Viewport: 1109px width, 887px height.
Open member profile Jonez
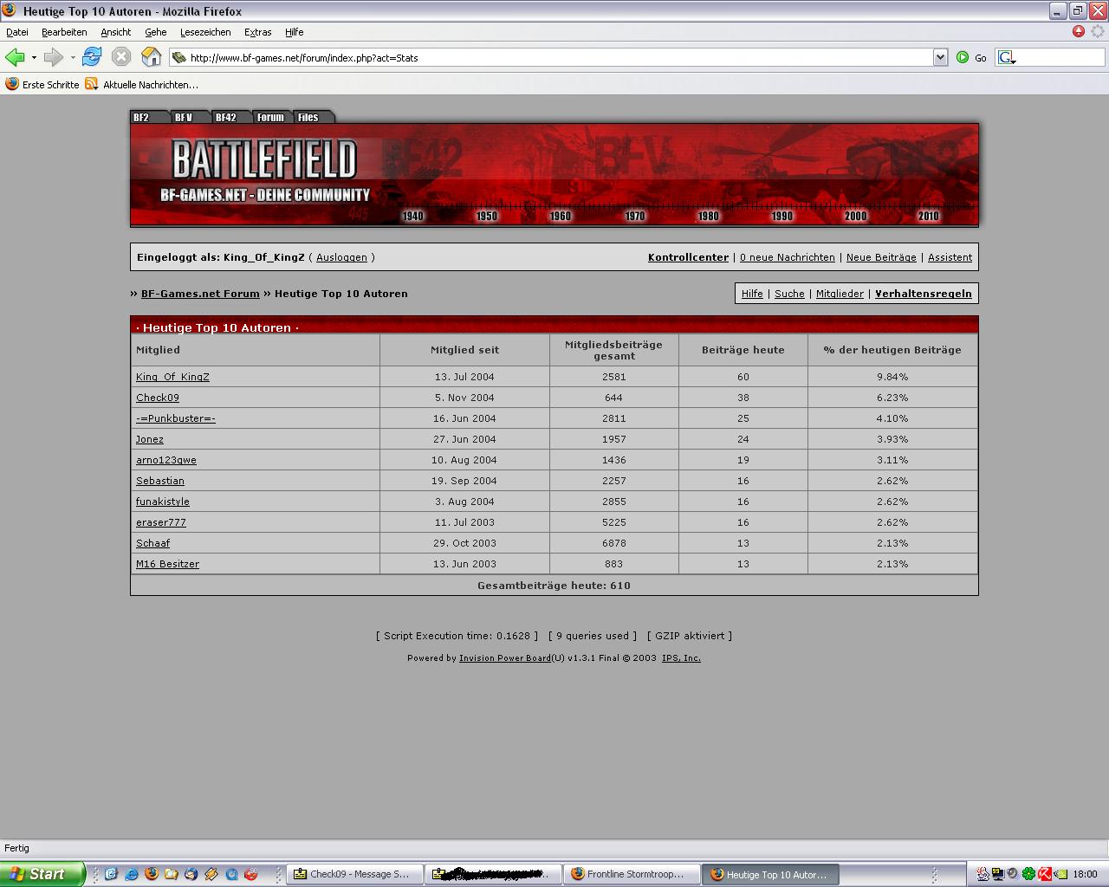pyautogui.click(x=150, y=439)
